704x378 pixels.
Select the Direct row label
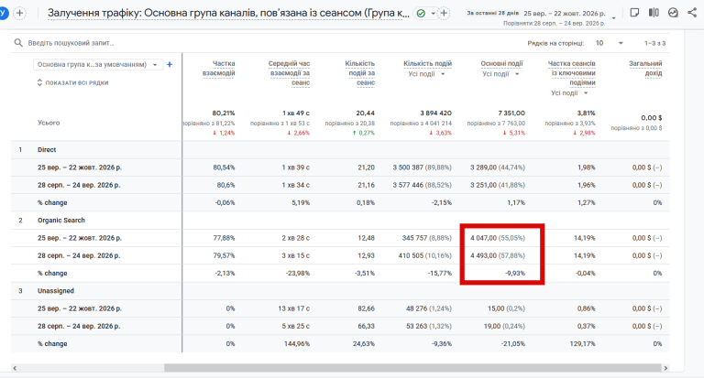coord(47,150)
